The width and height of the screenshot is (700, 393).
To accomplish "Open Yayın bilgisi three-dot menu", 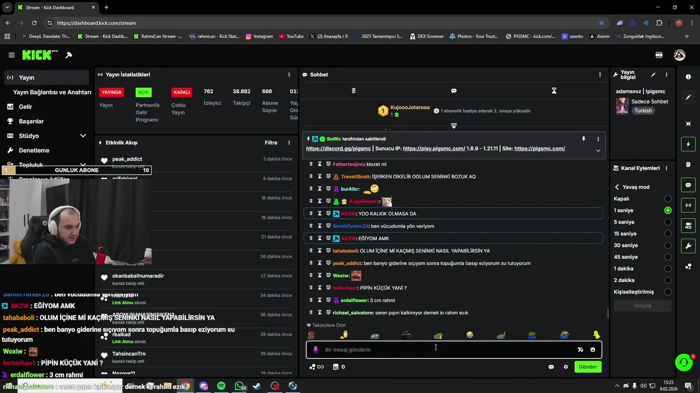I will pyautogui.click(x=666, y=75).
